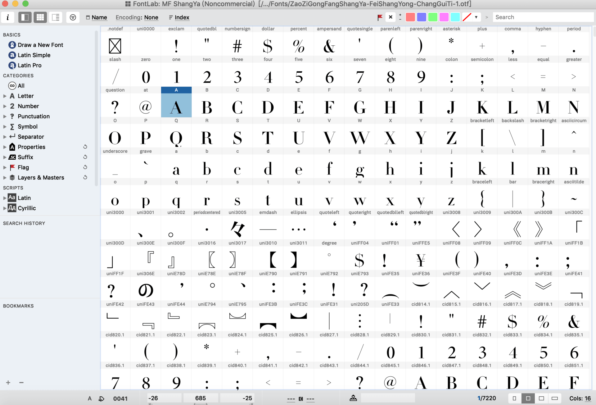Expand the Cyrillic scripts item
This screenshot has width=596, height=405.
pyautogui.click(x=5, y=208)
